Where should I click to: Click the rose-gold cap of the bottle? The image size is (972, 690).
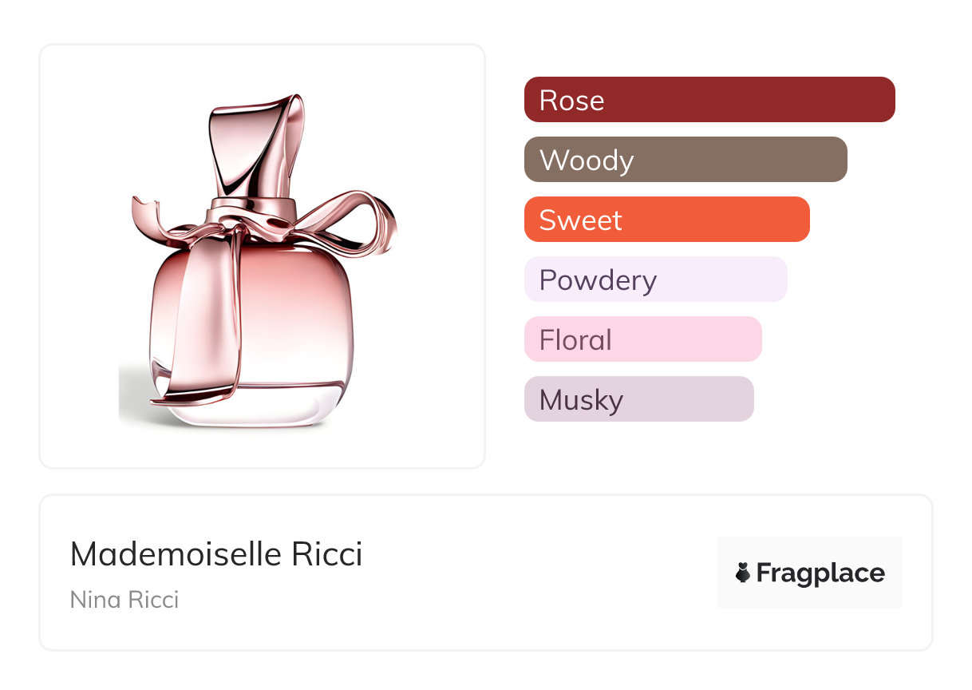[x=257, y=149]
